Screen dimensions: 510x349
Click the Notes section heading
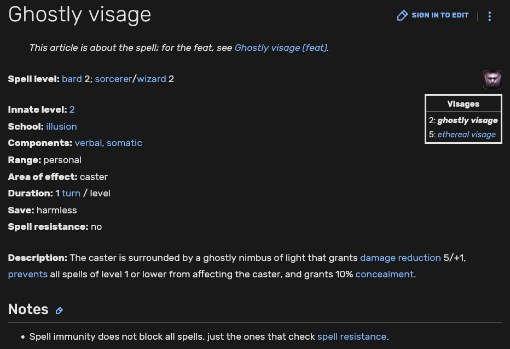28,310
